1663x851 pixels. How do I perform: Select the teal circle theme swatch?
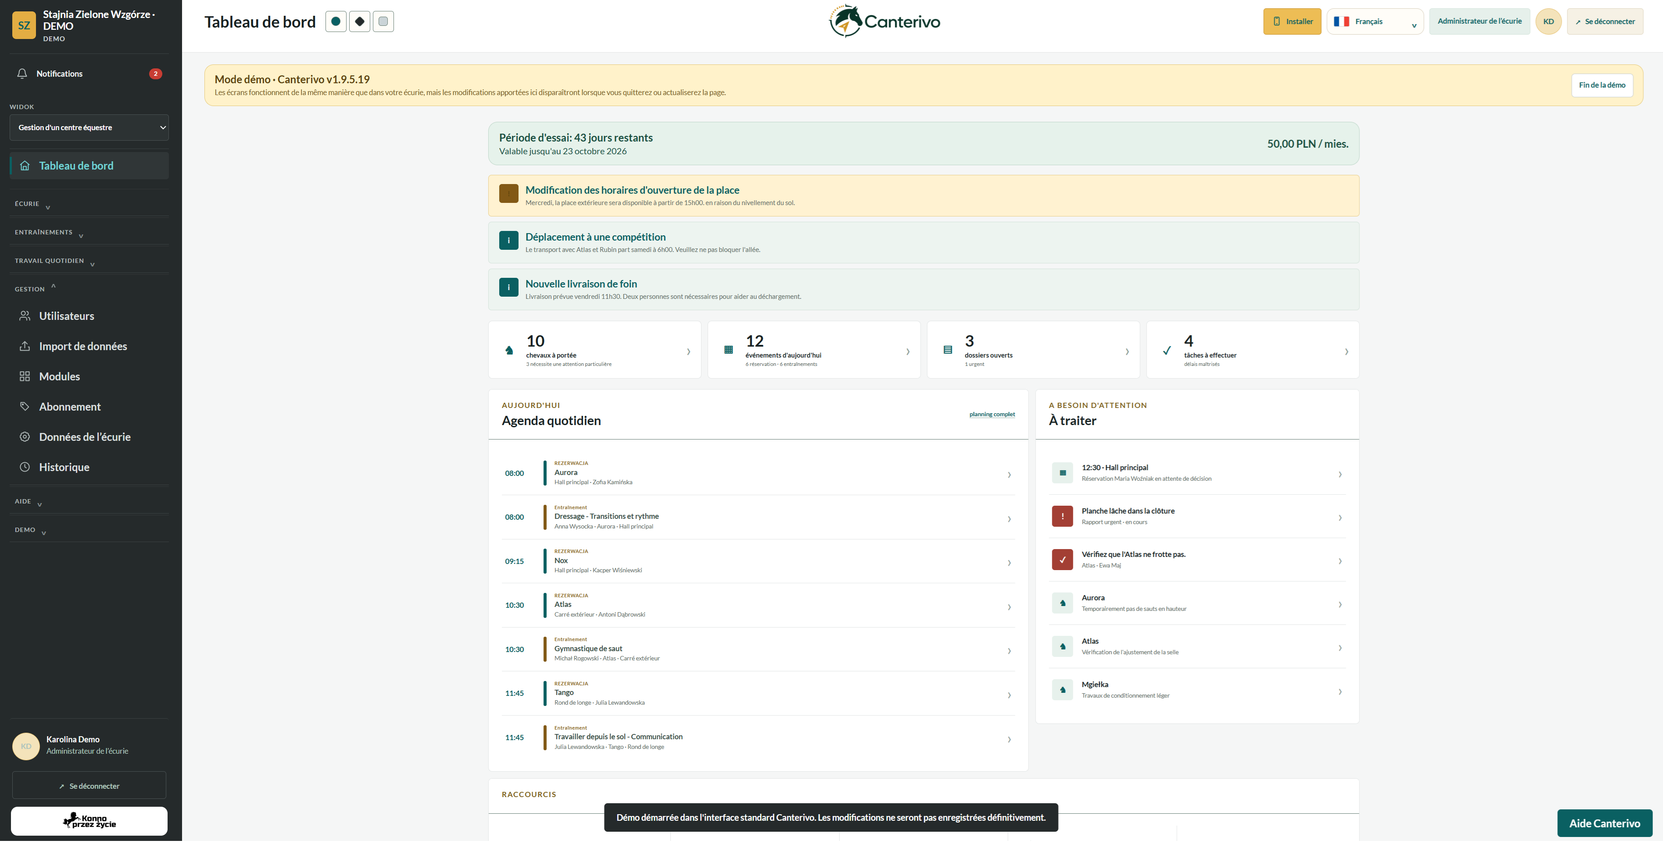[x=336, y=21]
